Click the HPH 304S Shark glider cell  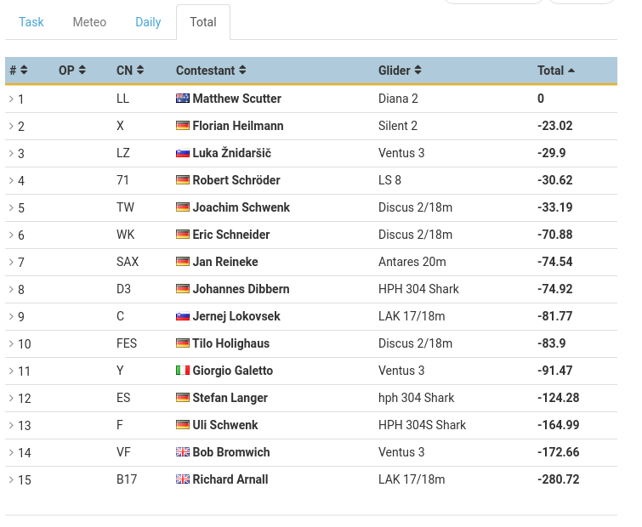(x=422, y=425)
